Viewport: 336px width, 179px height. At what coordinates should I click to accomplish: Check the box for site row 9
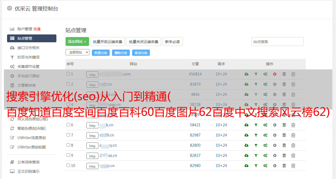[x=68, y=155]
